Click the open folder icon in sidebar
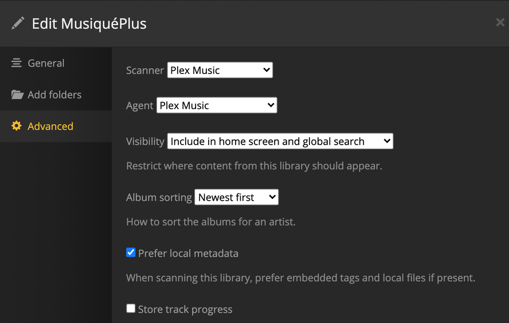Image resolution: width=509 pixels, height=323 pixels. [x=17, y=95]
